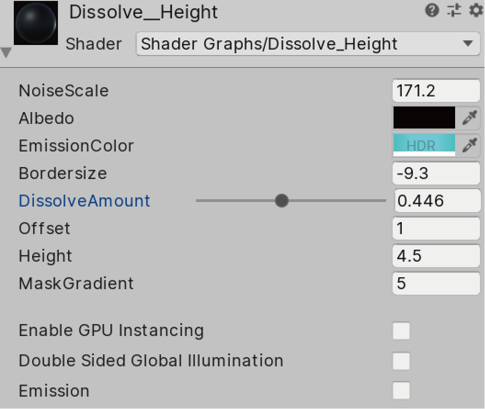This screenshot has height=409, width=485.
Task: Click the Enable GPU Instancing label
Action: (111, 331)
